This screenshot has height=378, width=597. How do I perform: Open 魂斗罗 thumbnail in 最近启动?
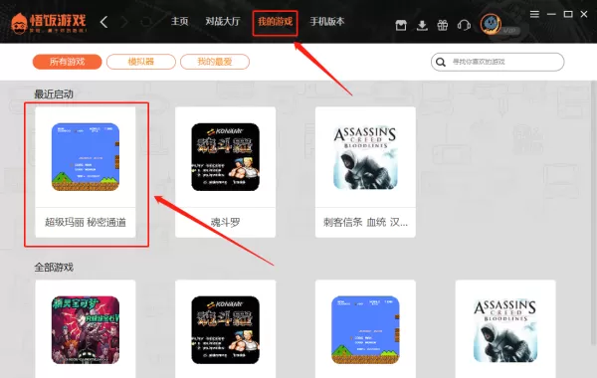point(226,157)
